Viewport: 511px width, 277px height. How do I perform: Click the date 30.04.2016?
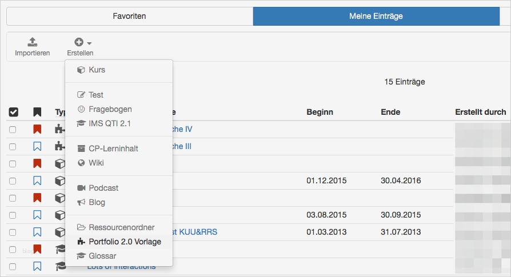[401, 180]
